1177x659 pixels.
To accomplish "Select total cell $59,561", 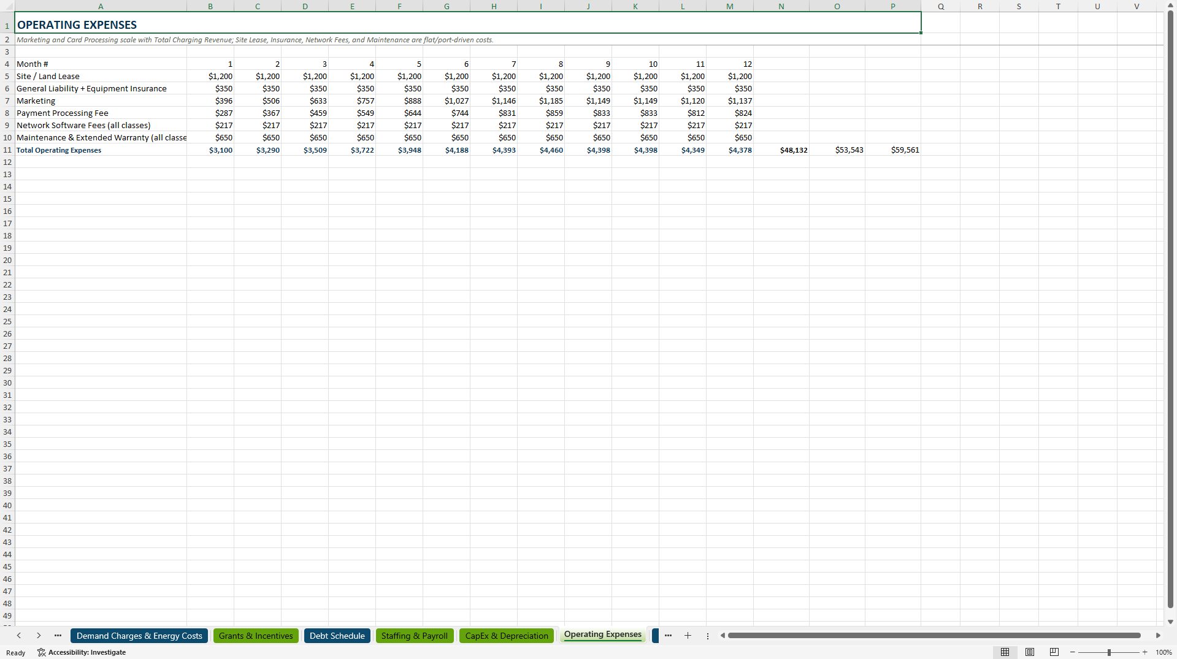I will coord(893,150).
